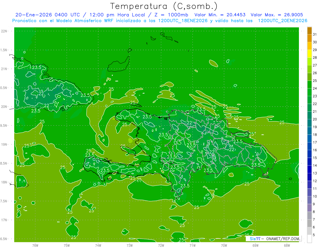Click the '73W' longitude axis label
Image resolution: width=322 pixels, height=249 pixels.
[x=130, y=246]
